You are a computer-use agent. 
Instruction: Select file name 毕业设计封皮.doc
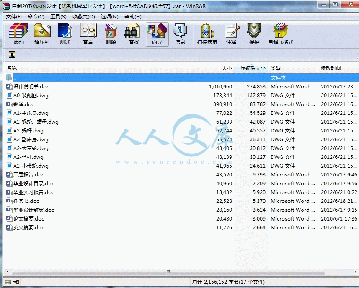[x=34, y=210]
